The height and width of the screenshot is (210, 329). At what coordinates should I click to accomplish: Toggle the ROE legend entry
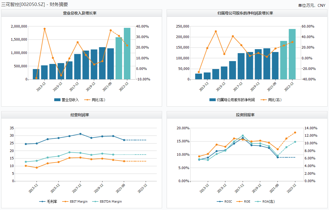click(243, 202)
